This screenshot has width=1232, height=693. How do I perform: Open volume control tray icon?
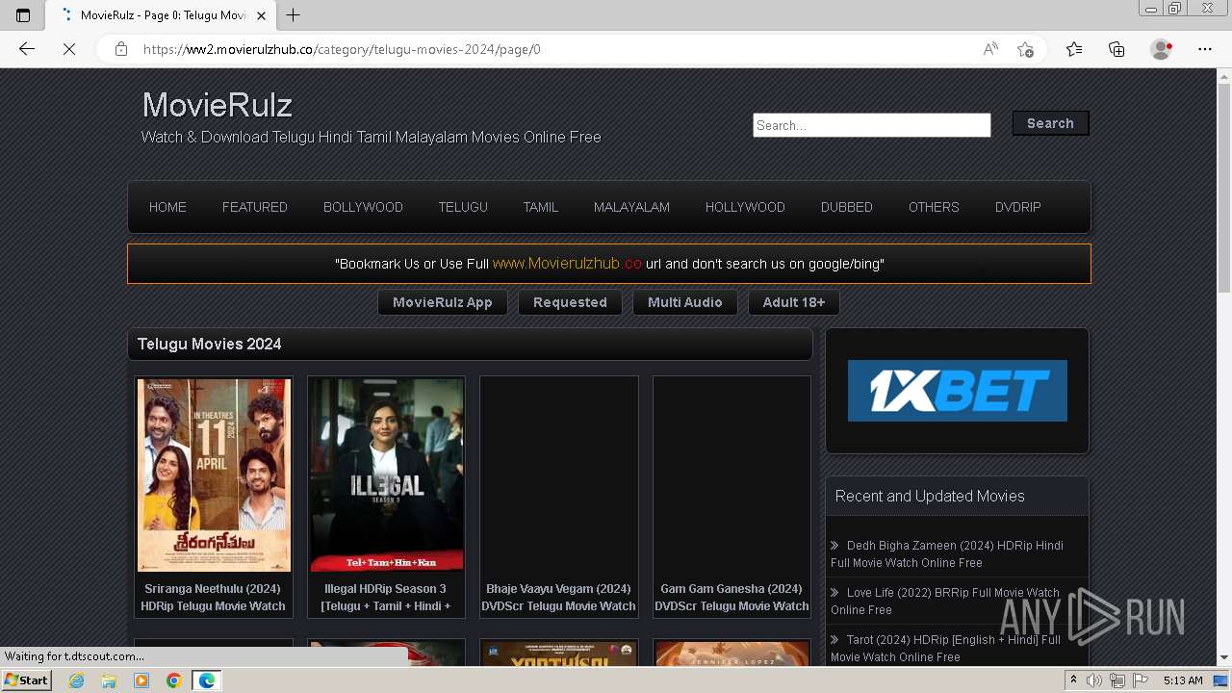pyautogui.click(x=1094, y=680)
